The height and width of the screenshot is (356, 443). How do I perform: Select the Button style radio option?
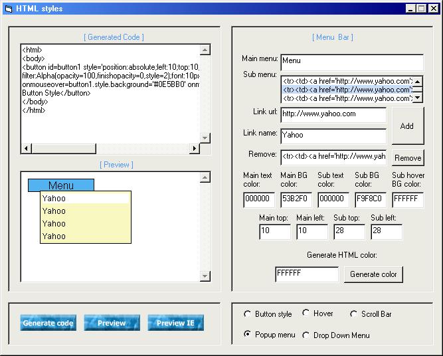pyautogui.click(x=248, y=314)
